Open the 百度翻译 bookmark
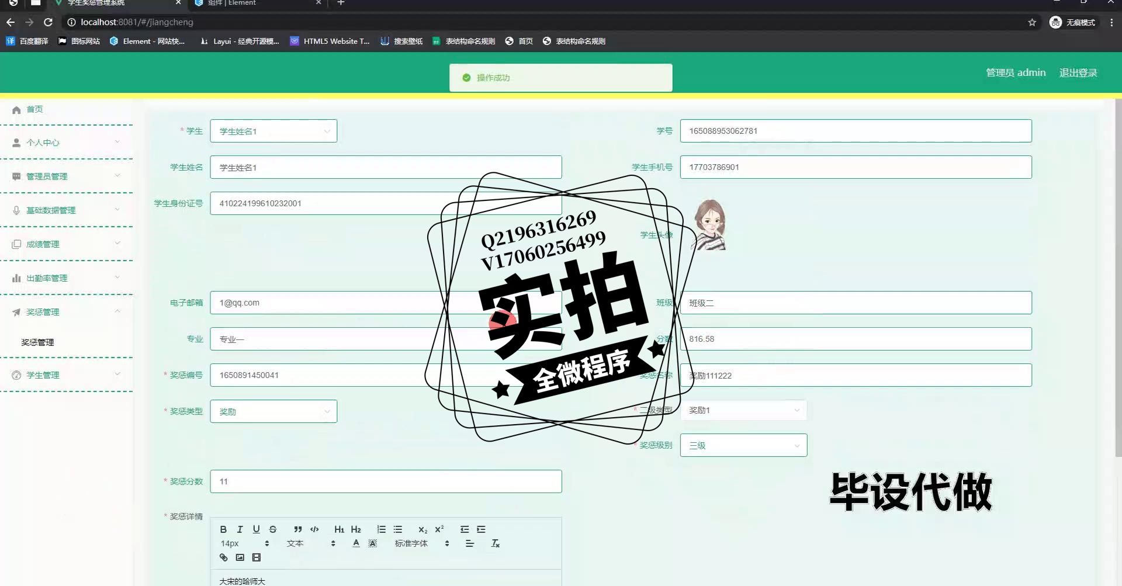The height and width of the screenshot is (586, 1122). (x=27, y=41)
